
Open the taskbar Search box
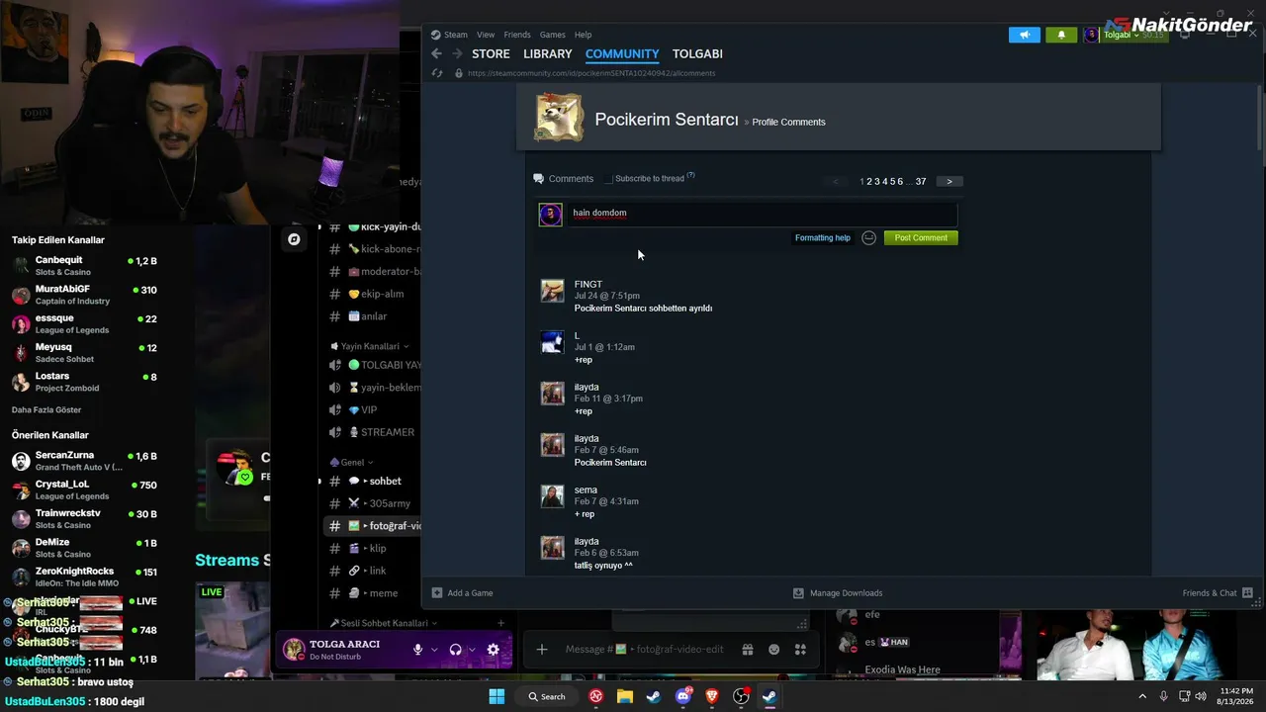546,696
